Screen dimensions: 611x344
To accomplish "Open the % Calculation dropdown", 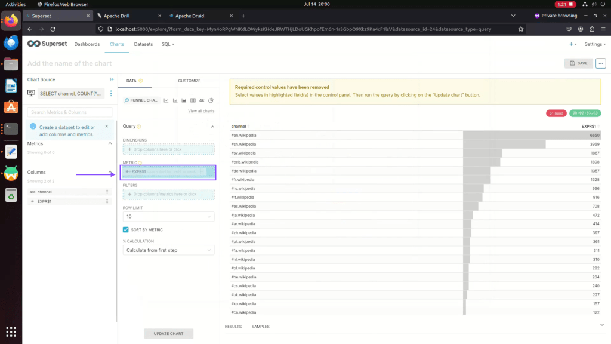I will pyautogui.click(x=168, y=250).
